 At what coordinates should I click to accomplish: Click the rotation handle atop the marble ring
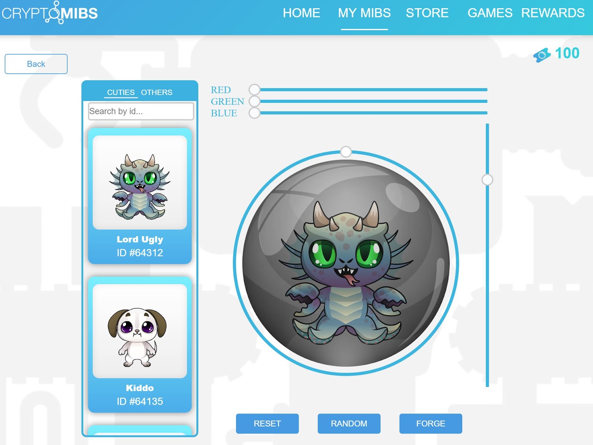click(346, 152)
